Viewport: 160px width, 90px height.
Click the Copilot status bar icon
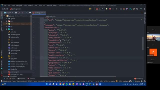pos(130,81)
